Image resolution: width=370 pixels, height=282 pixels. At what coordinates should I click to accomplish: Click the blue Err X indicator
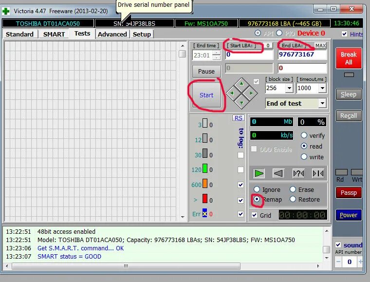click(204, 213)
